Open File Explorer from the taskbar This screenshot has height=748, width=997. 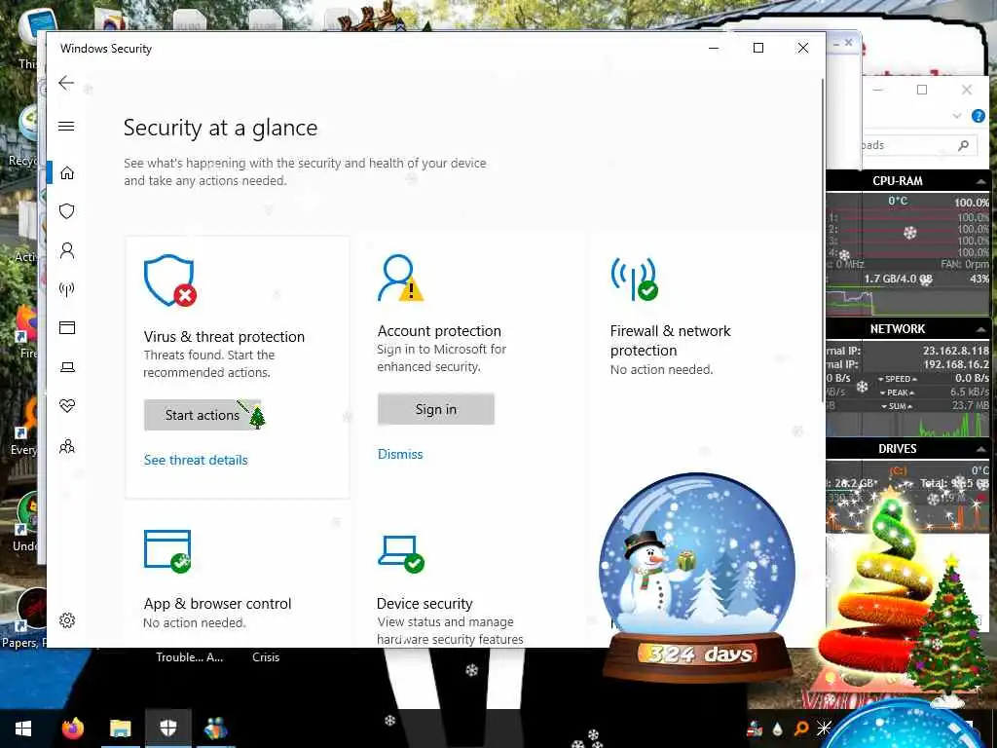pyautogui.click(x=120, y=729)
